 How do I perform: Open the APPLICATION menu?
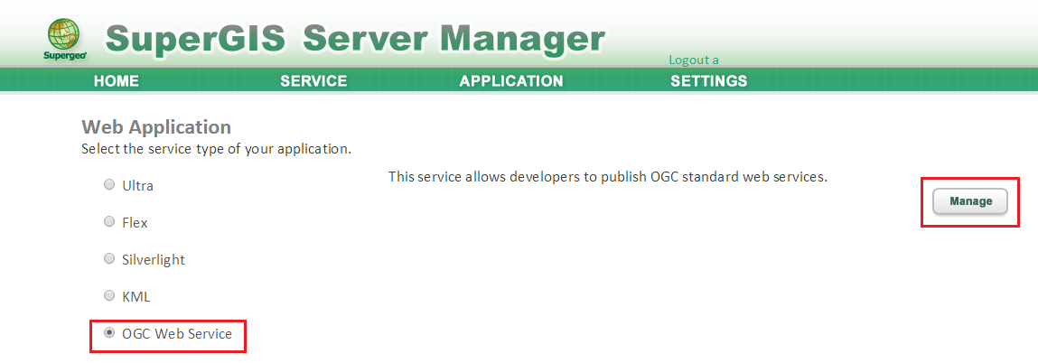point(511,80)
